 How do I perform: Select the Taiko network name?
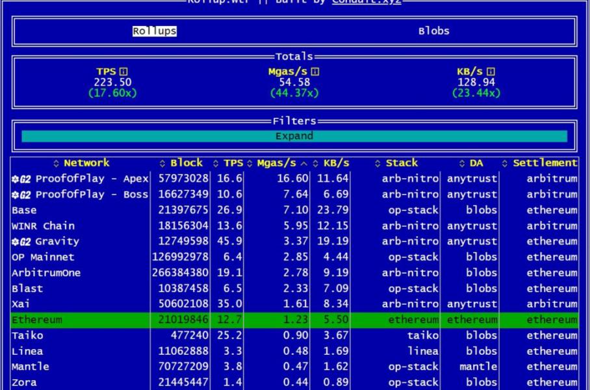point(27,335)
